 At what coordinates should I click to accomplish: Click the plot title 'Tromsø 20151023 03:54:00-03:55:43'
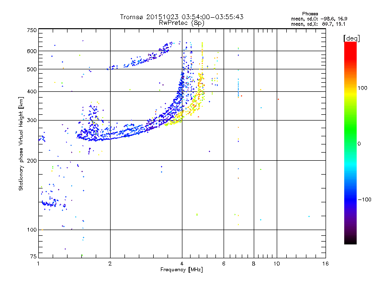click(x=181, y=17)
